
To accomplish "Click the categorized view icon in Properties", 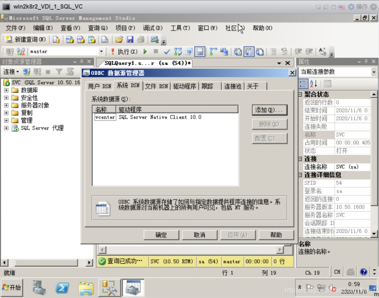I will coord(303,84).
